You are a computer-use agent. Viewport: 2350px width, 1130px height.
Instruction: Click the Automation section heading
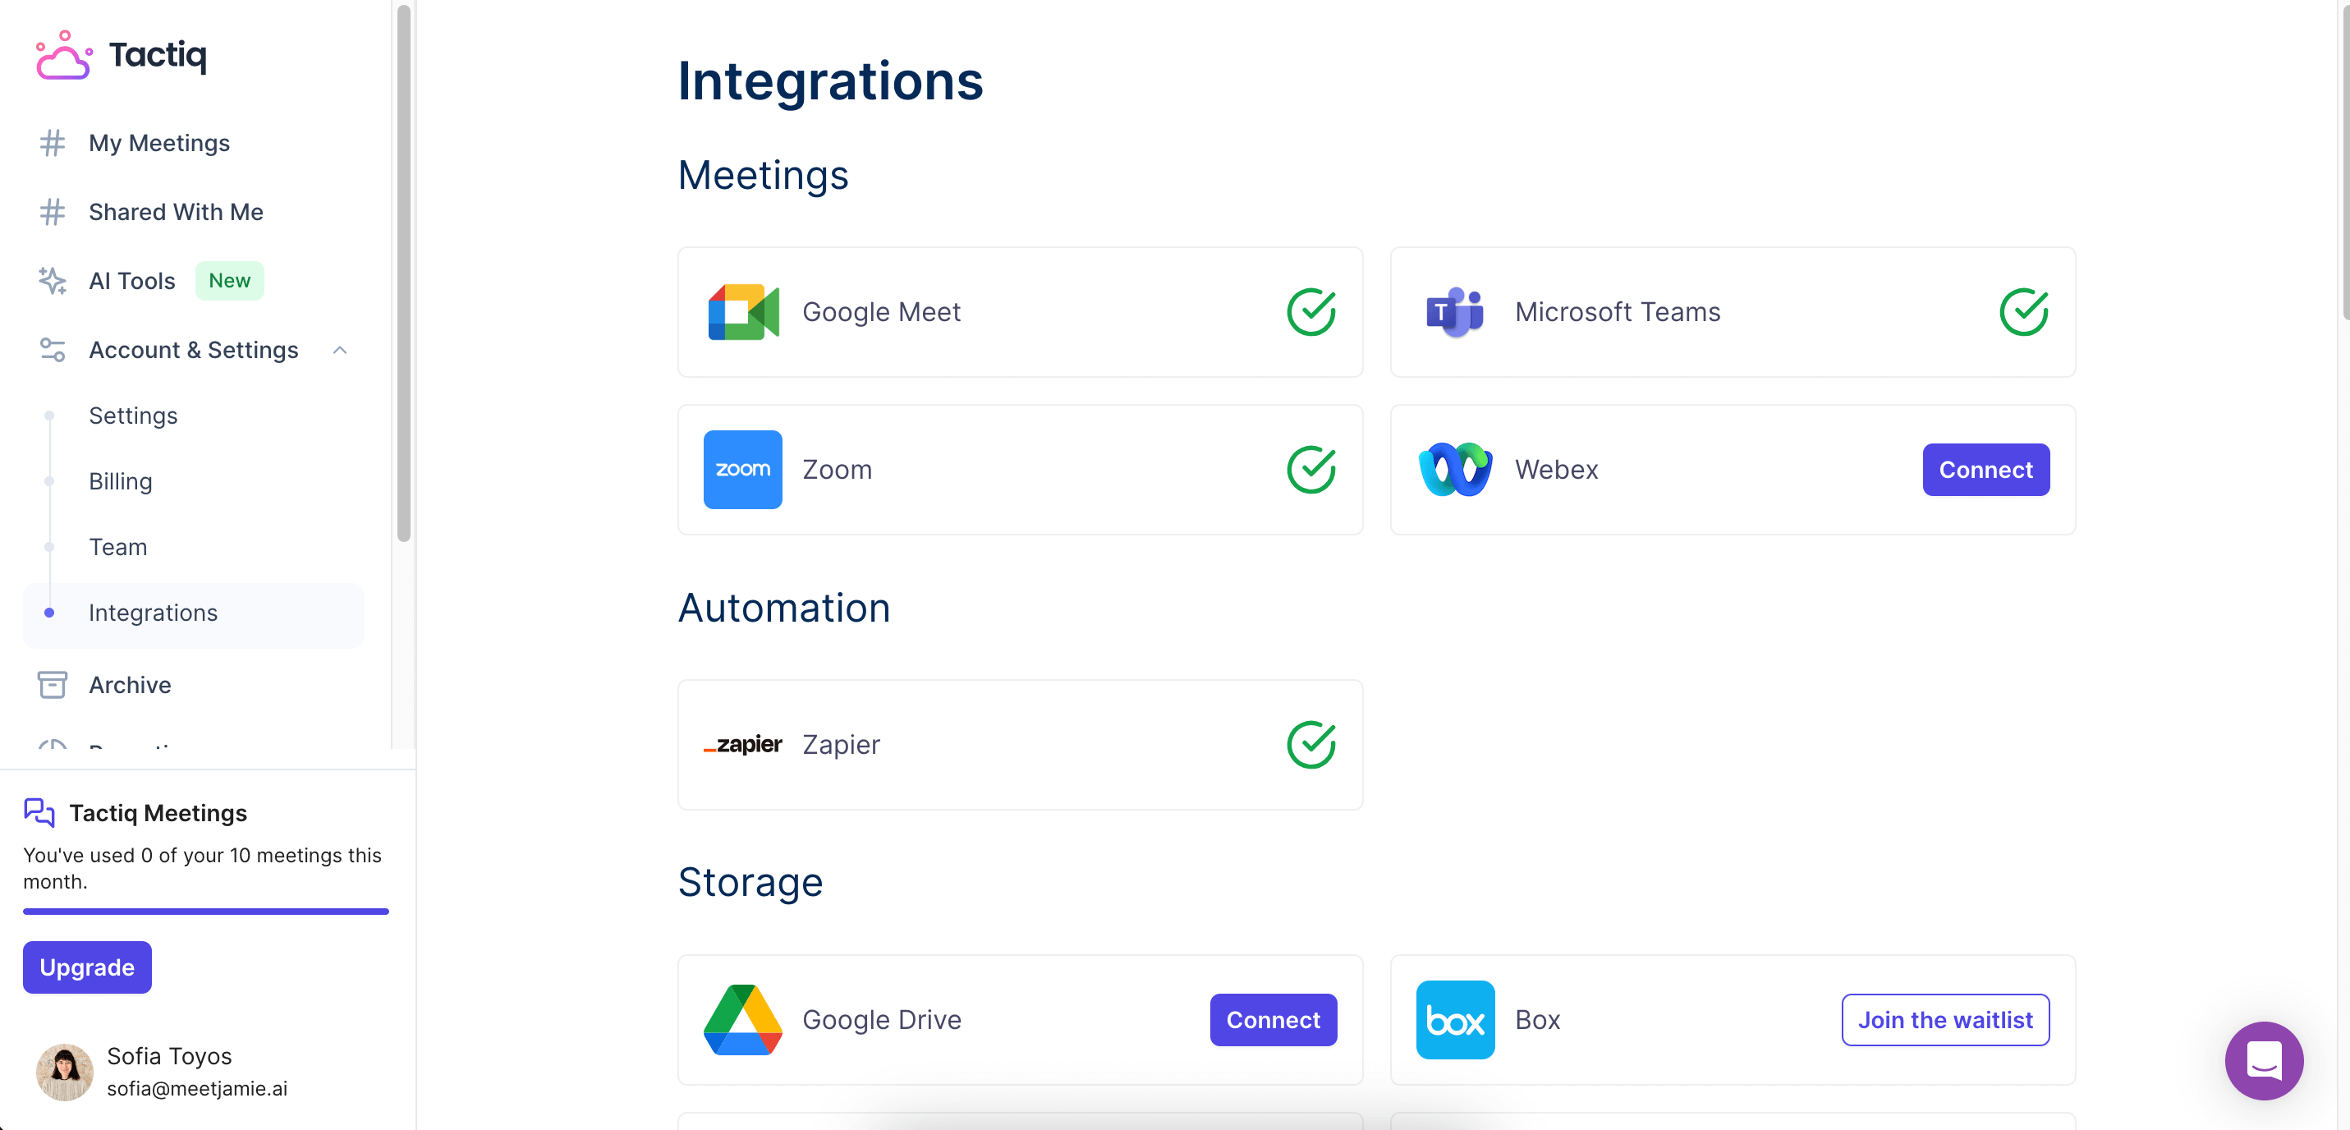[x=783, y=608]
